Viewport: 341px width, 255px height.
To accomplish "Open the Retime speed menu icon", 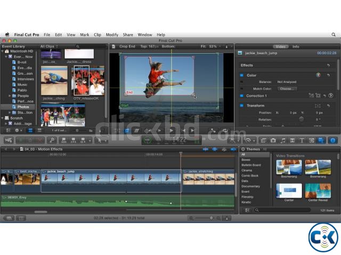I will 249,140.
